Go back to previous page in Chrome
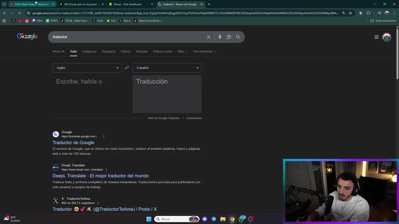Viewport: 399px width, 224px height. (4, 13)
